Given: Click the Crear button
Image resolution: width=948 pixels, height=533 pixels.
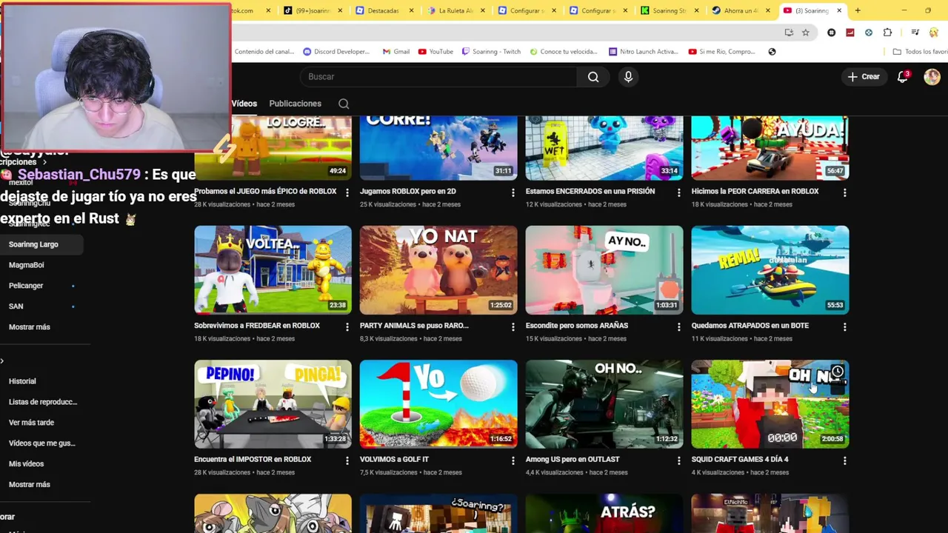Looking at the screenshot, I should [x=864, y=77].
